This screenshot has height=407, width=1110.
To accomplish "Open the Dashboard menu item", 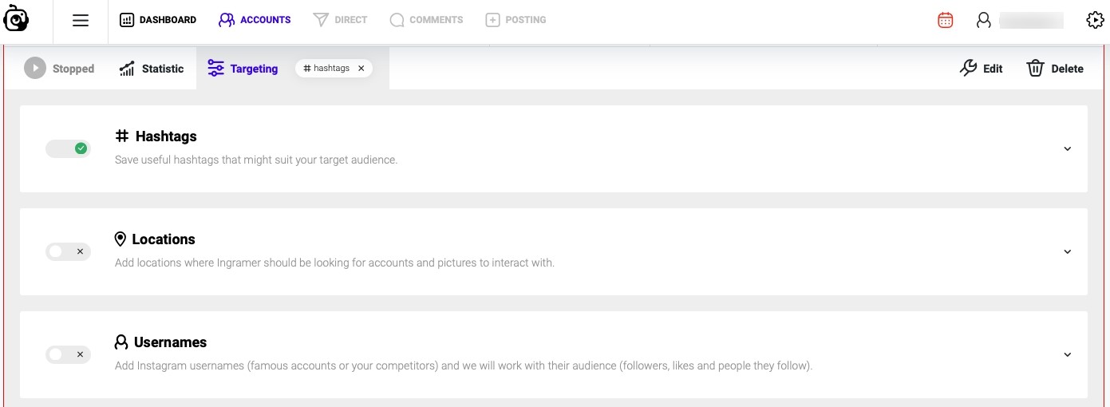I will pos(158,20).
